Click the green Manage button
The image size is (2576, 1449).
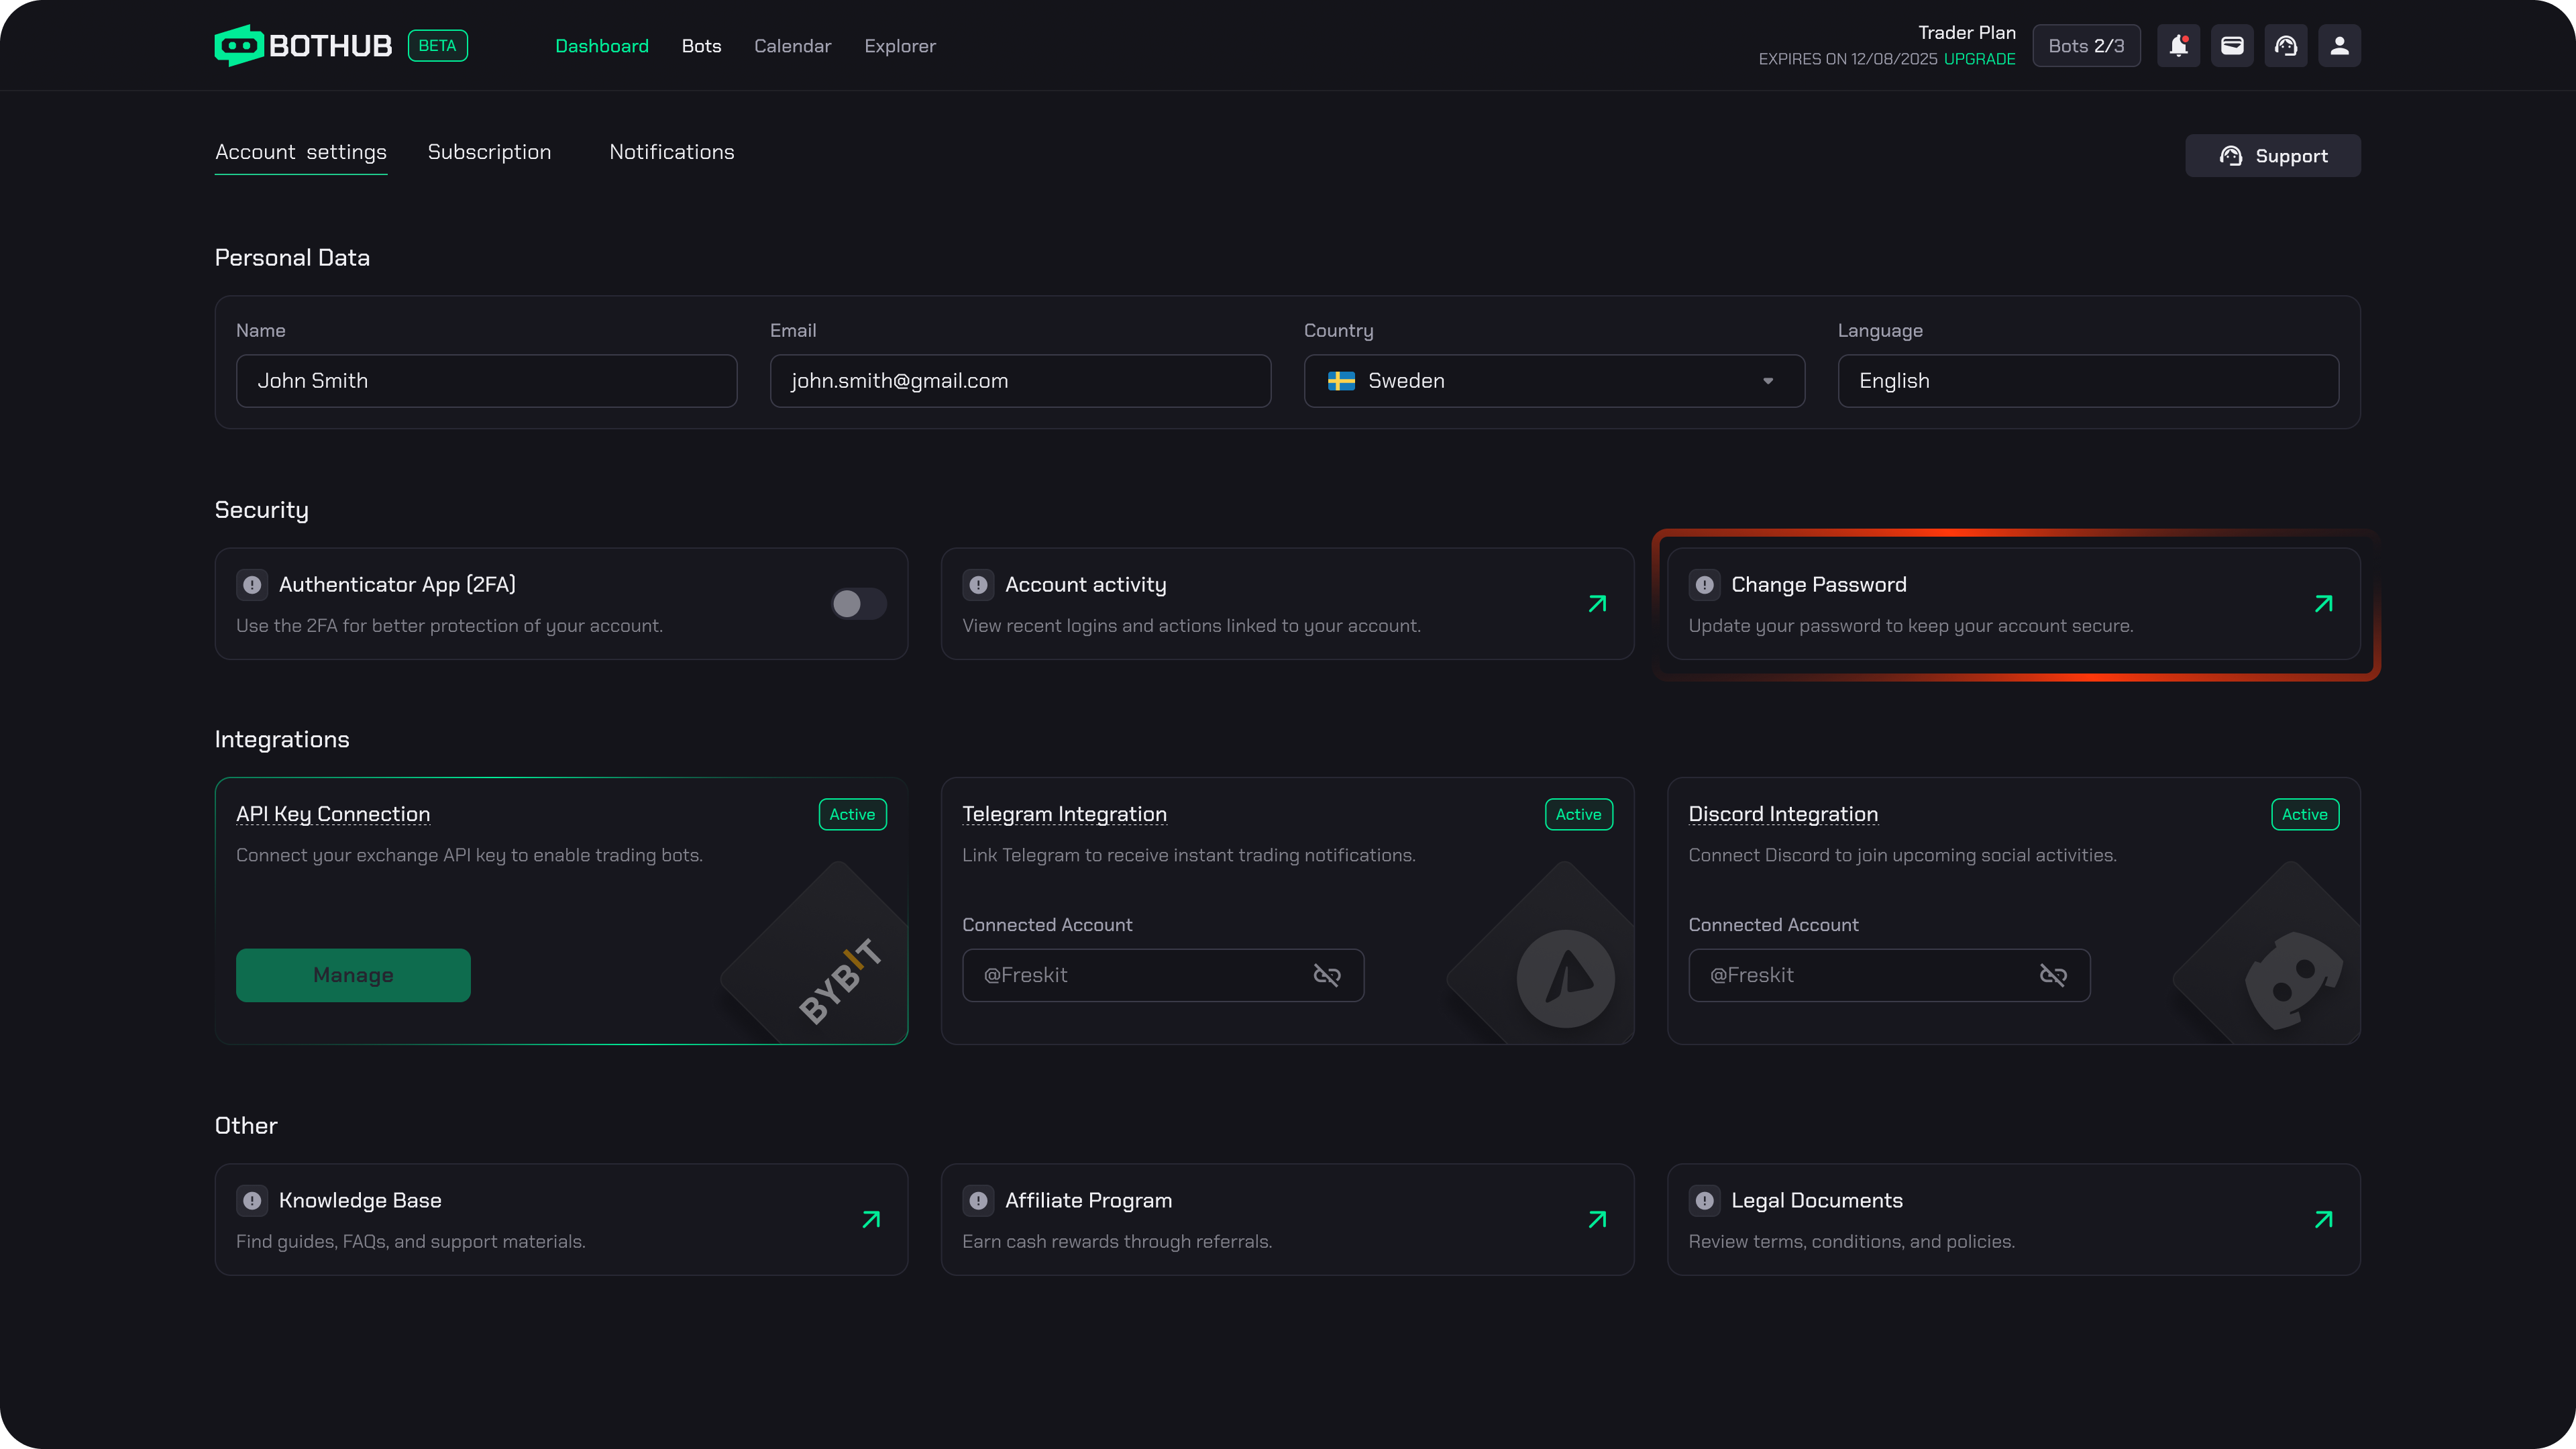(x=353, y=975)
